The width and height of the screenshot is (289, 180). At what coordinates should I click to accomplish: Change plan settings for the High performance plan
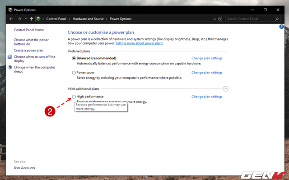pyautogui.click(x=207, y=97)
